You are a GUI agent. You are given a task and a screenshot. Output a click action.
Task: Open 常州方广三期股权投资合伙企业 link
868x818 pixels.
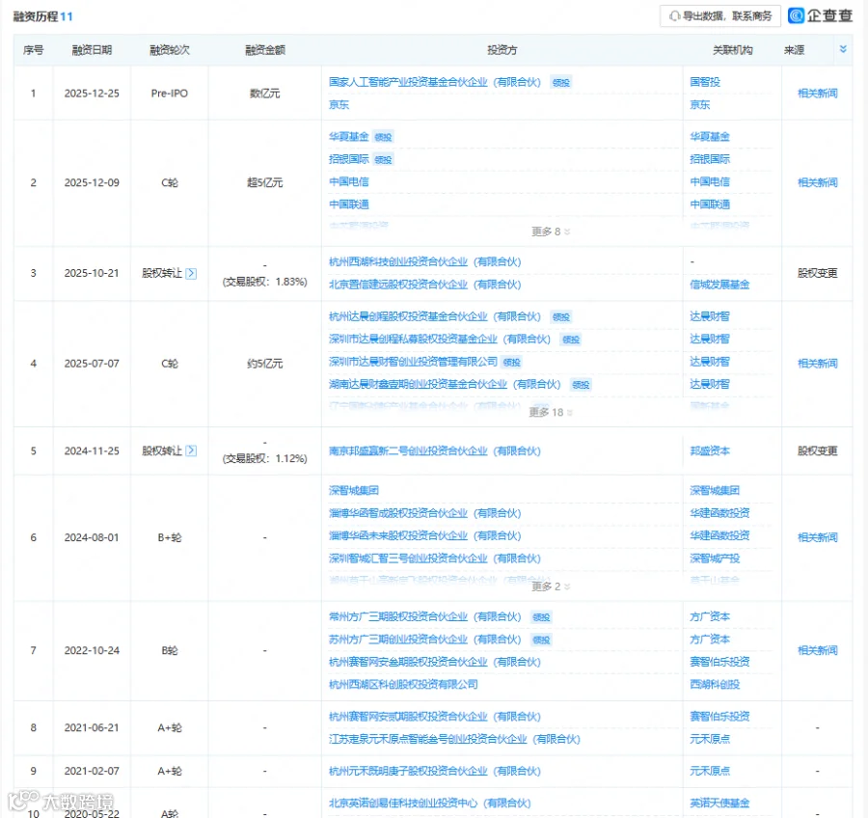pyautogui.click(x=424, y=616)
